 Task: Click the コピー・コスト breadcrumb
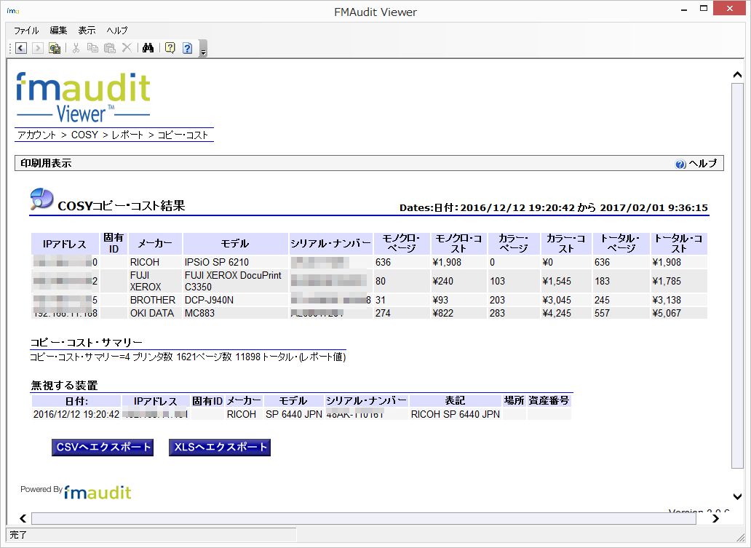(183, 135)
